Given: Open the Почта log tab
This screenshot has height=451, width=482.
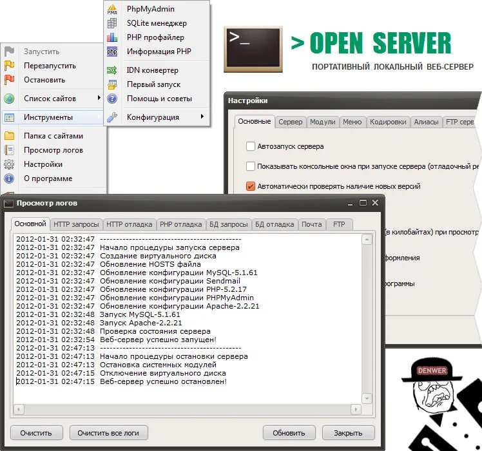Looking at the screenshot, I should tap(312, 224).
